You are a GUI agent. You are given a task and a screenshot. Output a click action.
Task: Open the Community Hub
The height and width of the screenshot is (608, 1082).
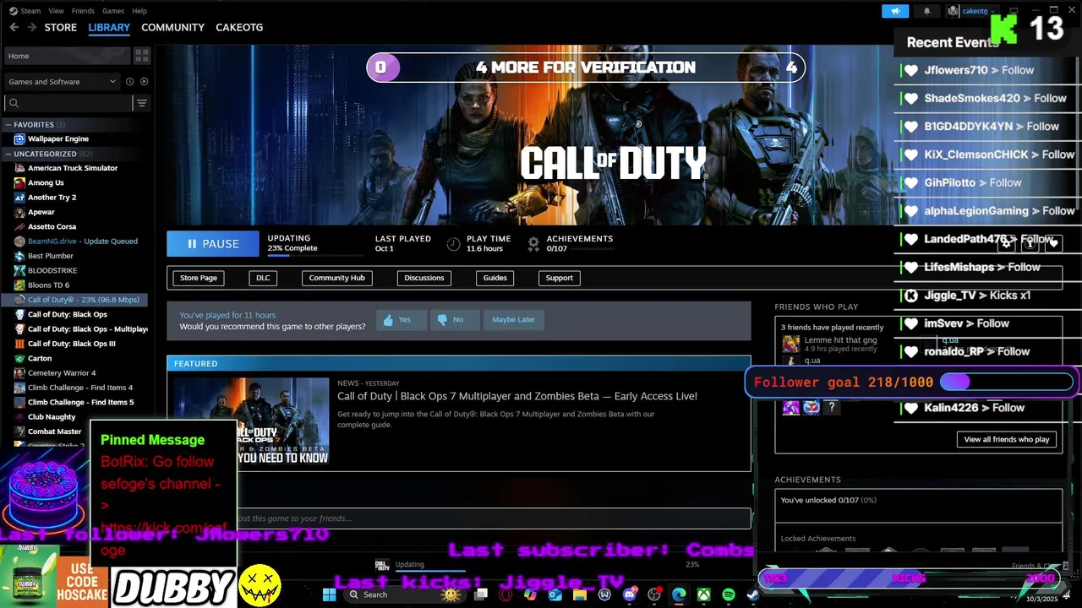336,278
